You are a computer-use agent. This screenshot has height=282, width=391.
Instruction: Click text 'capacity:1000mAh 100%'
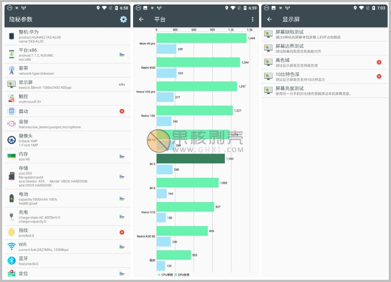[38, 199]
